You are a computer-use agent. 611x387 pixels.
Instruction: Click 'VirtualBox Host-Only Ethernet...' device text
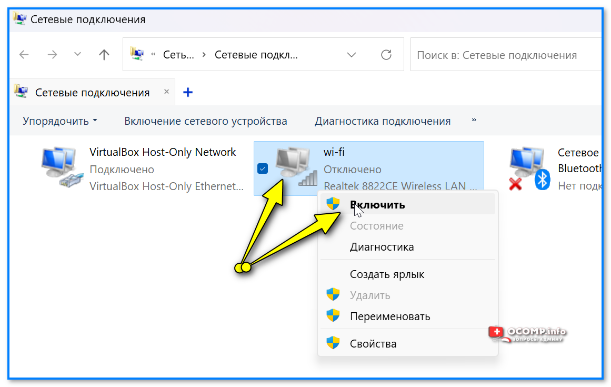[166, 186]
